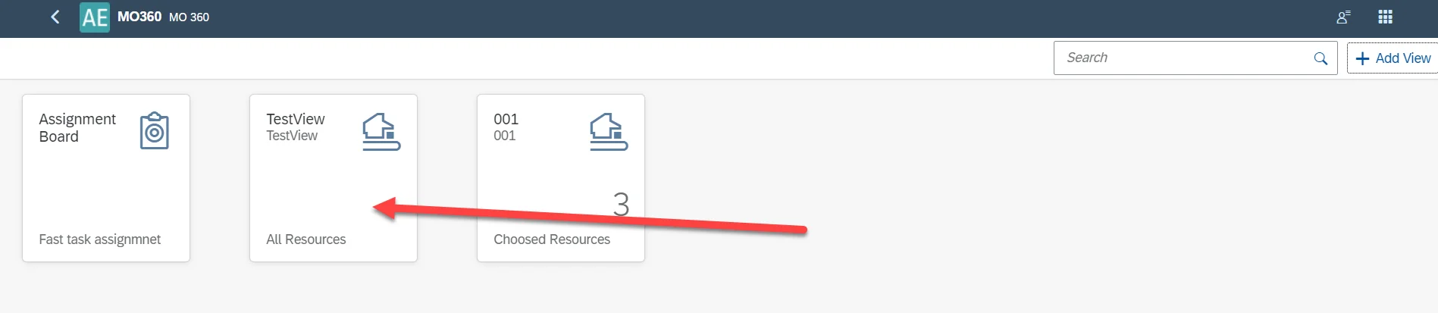Click the Fast task assignmnet footer text

[99, 239]
